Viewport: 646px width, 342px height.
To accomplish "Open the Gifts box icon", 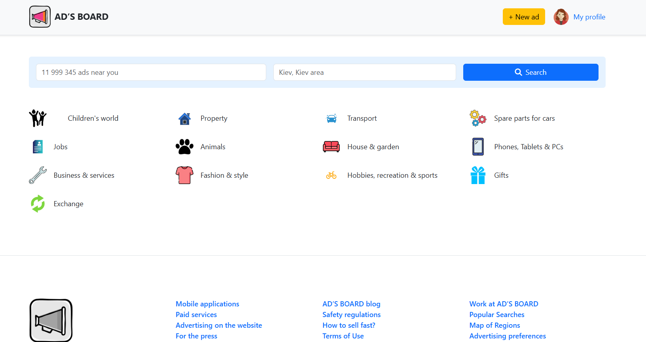I will pos(478,175).
